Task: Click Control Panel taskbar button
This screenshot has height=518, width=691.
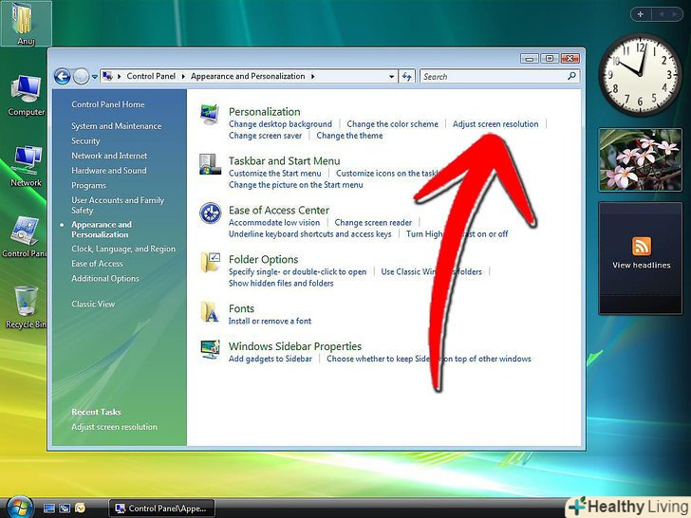Action: pyautogui.click(x=161, y=509)
